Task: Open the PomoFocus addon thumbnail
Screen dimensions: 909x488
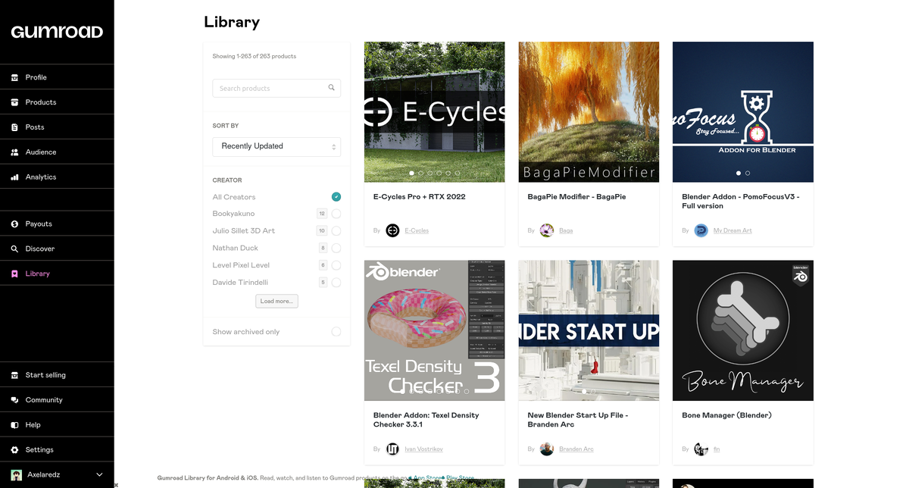Action: 743,112
